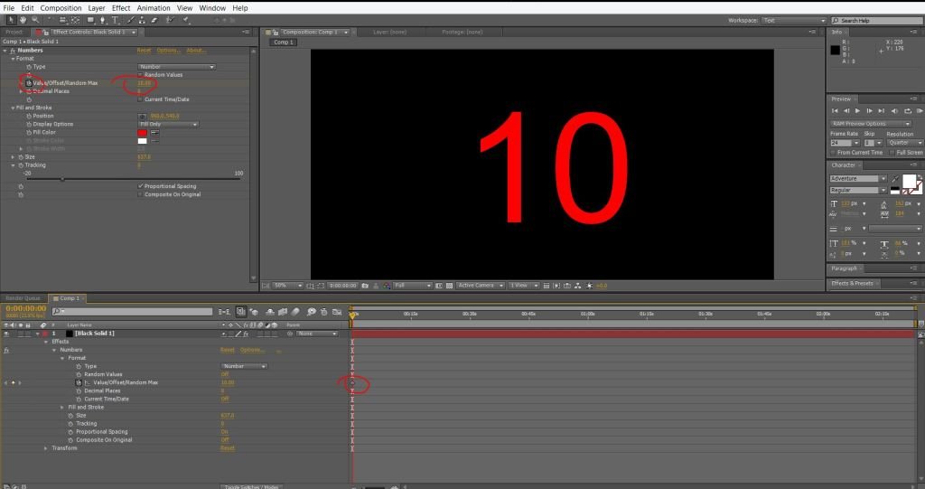Select the Clone Stamp tool

coord(142,20)
